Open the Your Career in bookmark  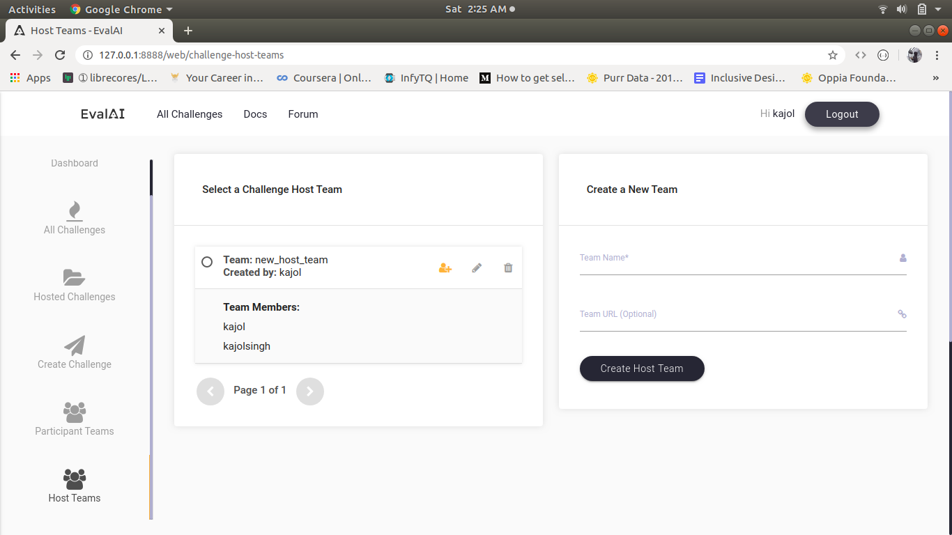click(217, 78)
